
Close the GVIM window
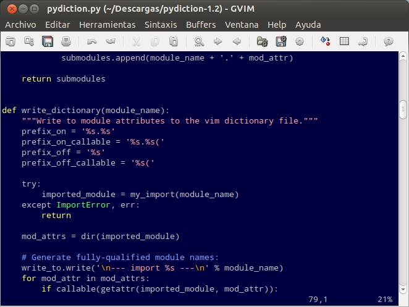pos(12,9)
